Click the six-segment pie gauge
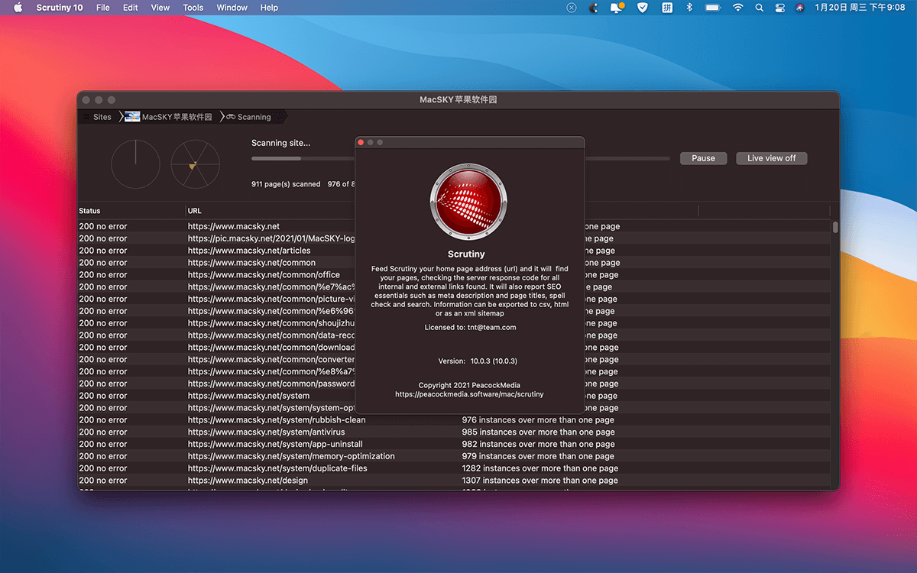Screen dimensions: 917x573 [x=195, y=164]
